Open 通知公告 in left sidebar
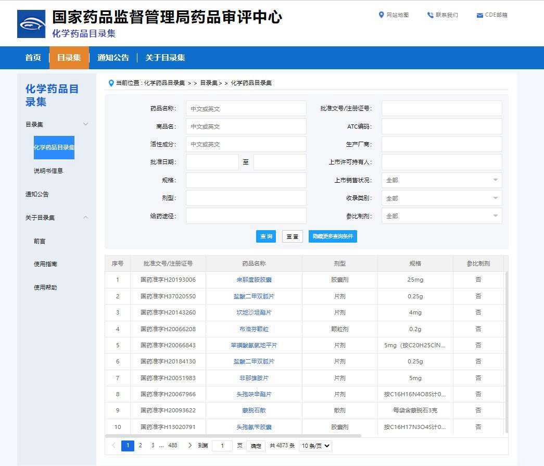544x466 pixels. point(37,194)
